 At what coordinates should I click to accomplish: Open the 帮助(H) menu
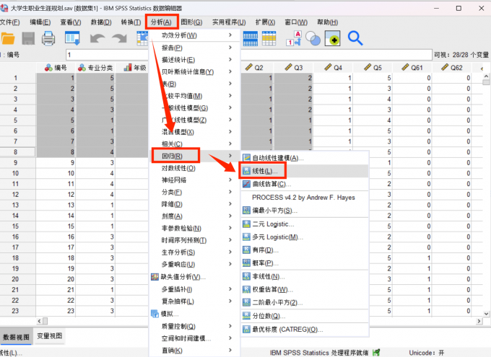pyautogui.click(x=327, y=22)
